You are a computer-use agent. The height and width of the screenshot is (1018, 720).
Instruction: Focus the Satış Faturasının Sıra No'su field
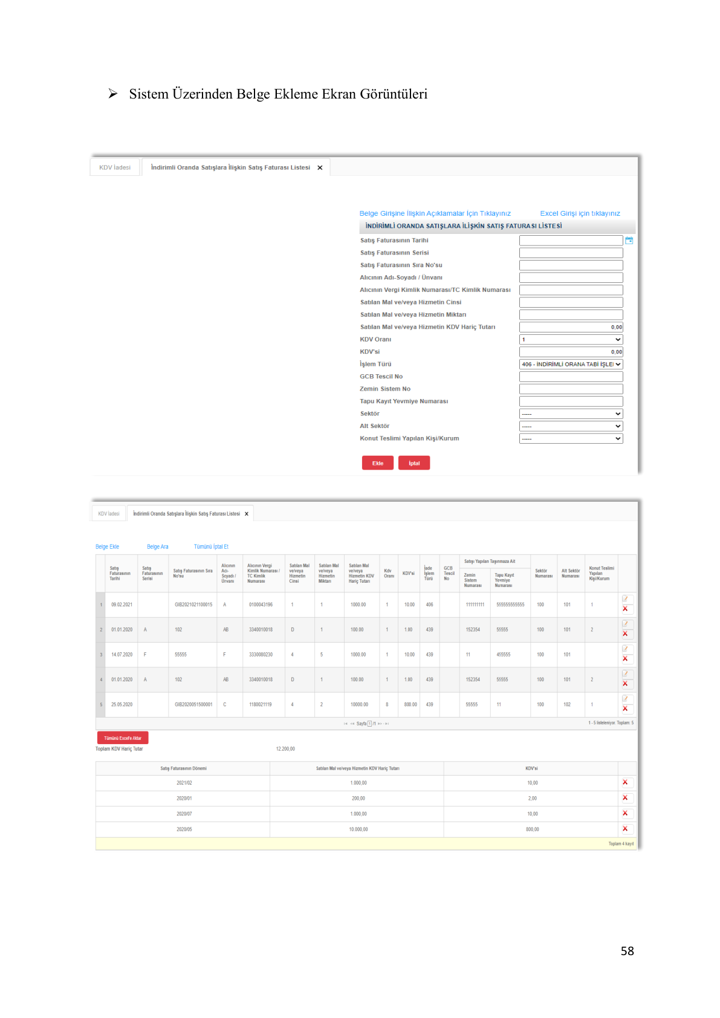point(571,265)
